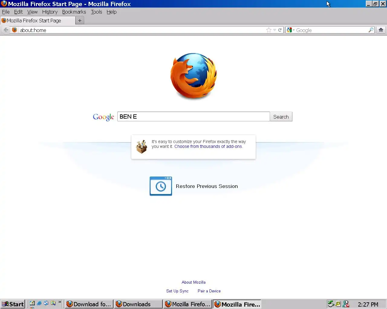Open the Edit menu
This screenshot has height=309, width=387.
(x=18, y=12)
